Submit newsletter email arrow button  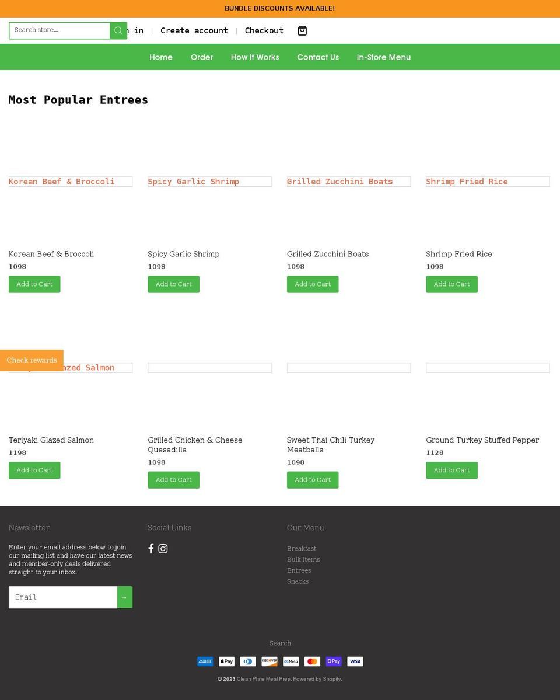pyautogui.click(x=124, y=597)
